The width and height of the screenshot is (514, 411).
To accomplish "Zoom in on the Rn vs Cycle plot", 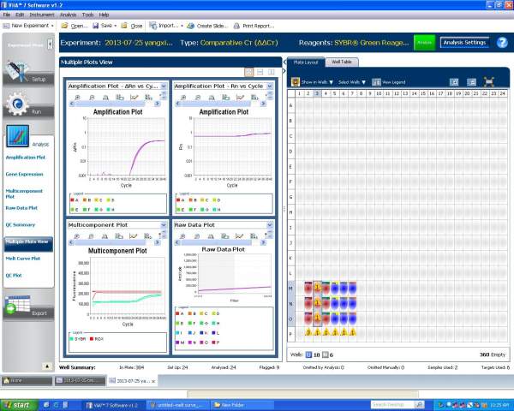I will 183,97.
